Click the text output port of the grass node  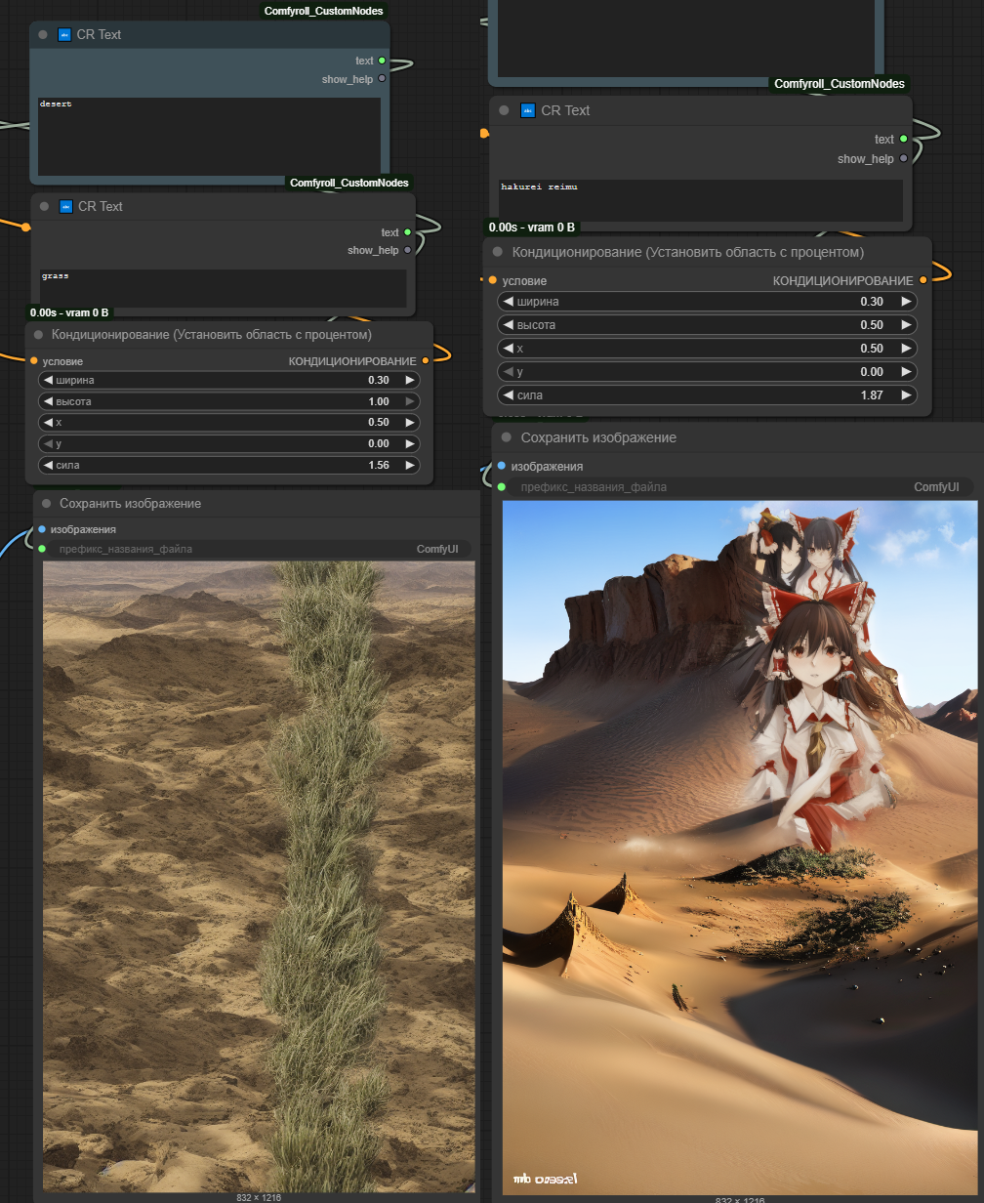pos(407,232)
